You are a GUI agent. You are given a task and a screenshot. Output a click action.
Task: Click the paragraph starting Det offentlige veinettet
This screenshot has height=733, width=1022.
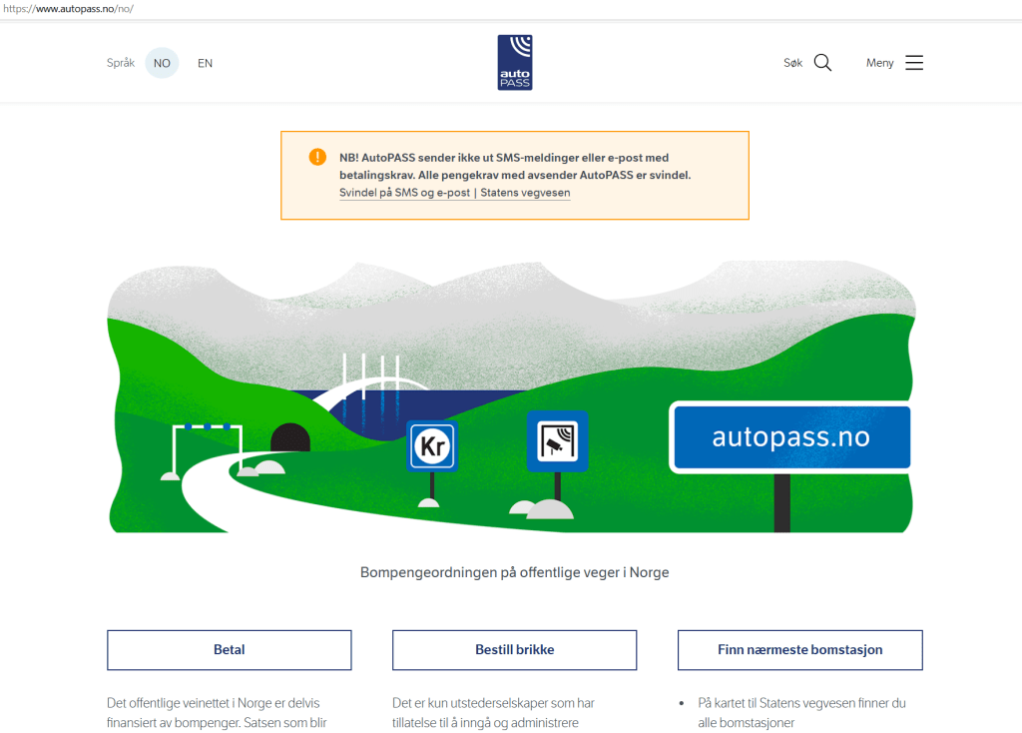point(217,713)
